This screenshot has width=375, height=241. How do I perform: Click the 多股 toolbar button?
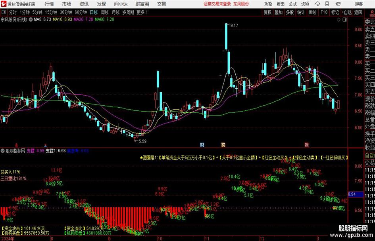(290, 12)
